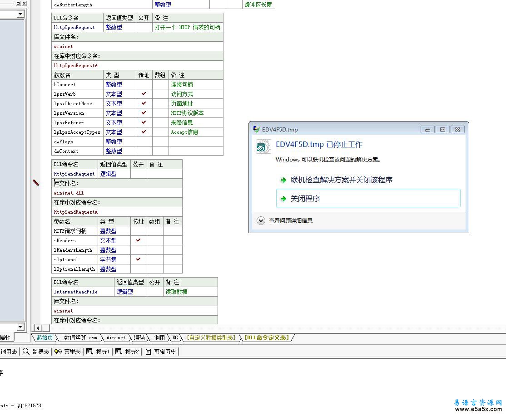Switch to the EC tab

click(x=175, y=337)
